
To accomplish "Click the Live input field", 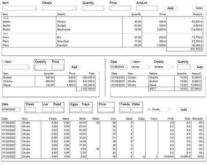I will [47, 110].
